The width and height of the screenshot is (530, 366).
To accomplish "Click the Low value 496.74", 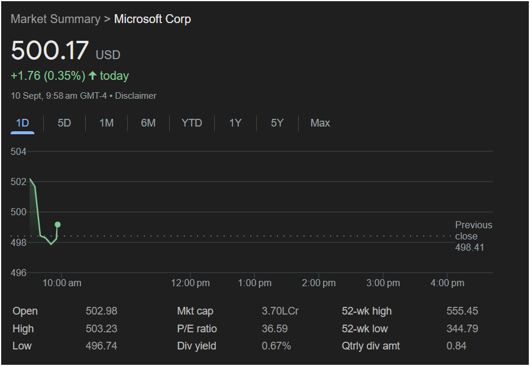I will tap(101, 346).
